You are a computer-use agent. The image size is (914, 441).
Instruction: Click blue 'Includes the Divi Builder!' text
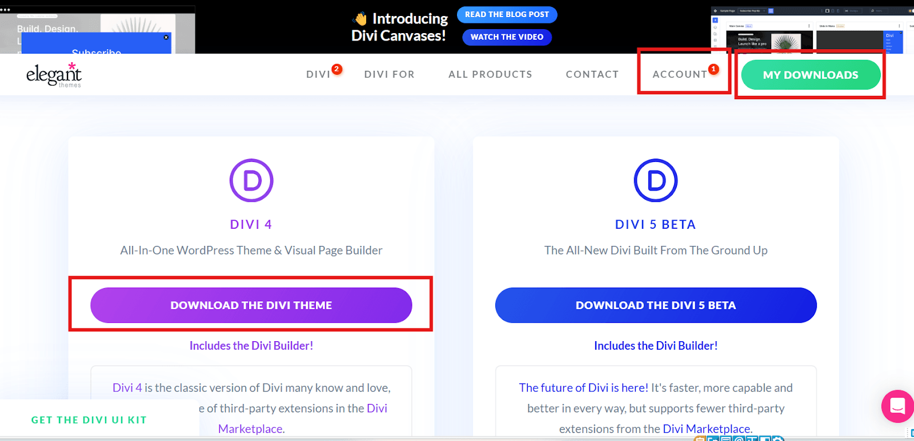click(x=656, y=346)
